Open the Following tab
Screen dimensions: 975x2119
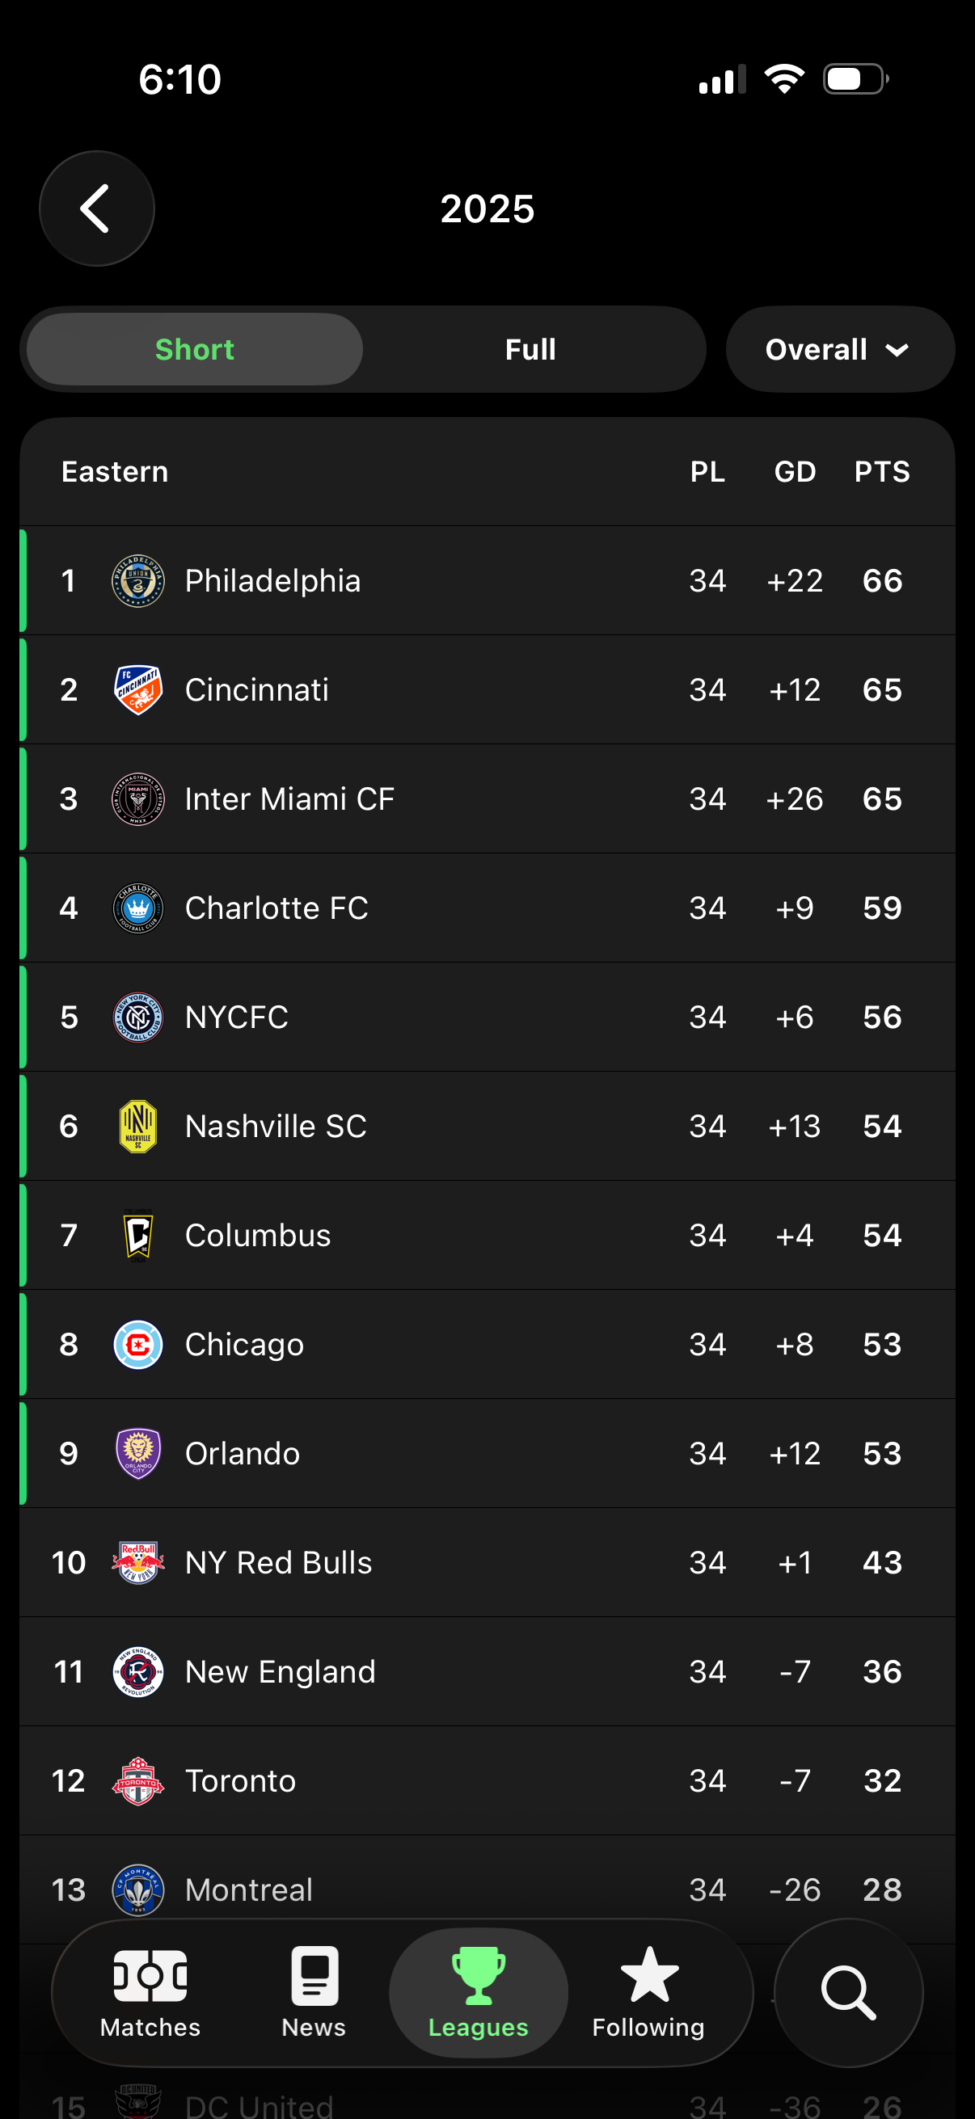[x=648, y=1992]
